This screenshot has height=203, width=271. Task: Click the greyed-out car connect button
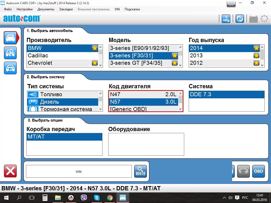(243, 171)
